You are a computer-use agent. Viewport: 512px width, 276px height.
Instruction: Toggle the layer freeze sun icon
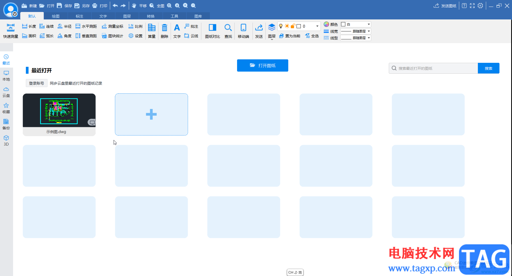tap(287, 26)
